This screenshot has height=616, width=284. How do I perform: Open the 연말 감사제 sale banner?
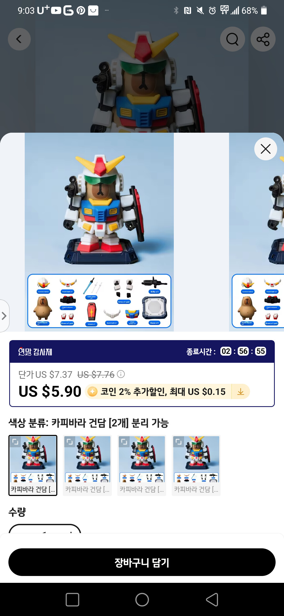[142, 351]
